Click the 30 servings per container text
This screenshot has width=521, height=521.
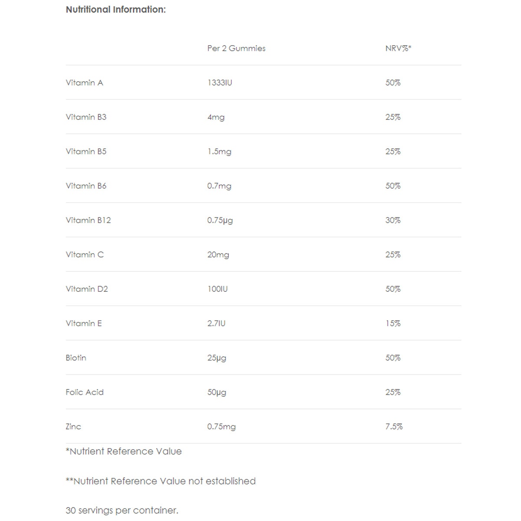122,511
